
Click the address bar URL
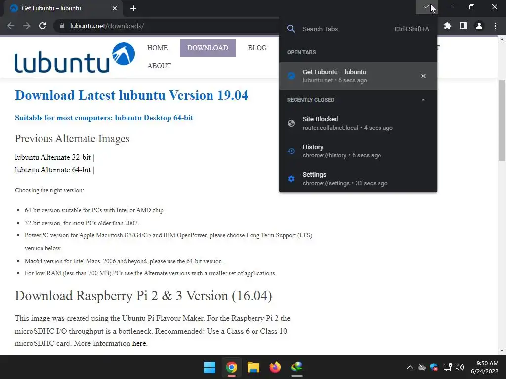107,26
